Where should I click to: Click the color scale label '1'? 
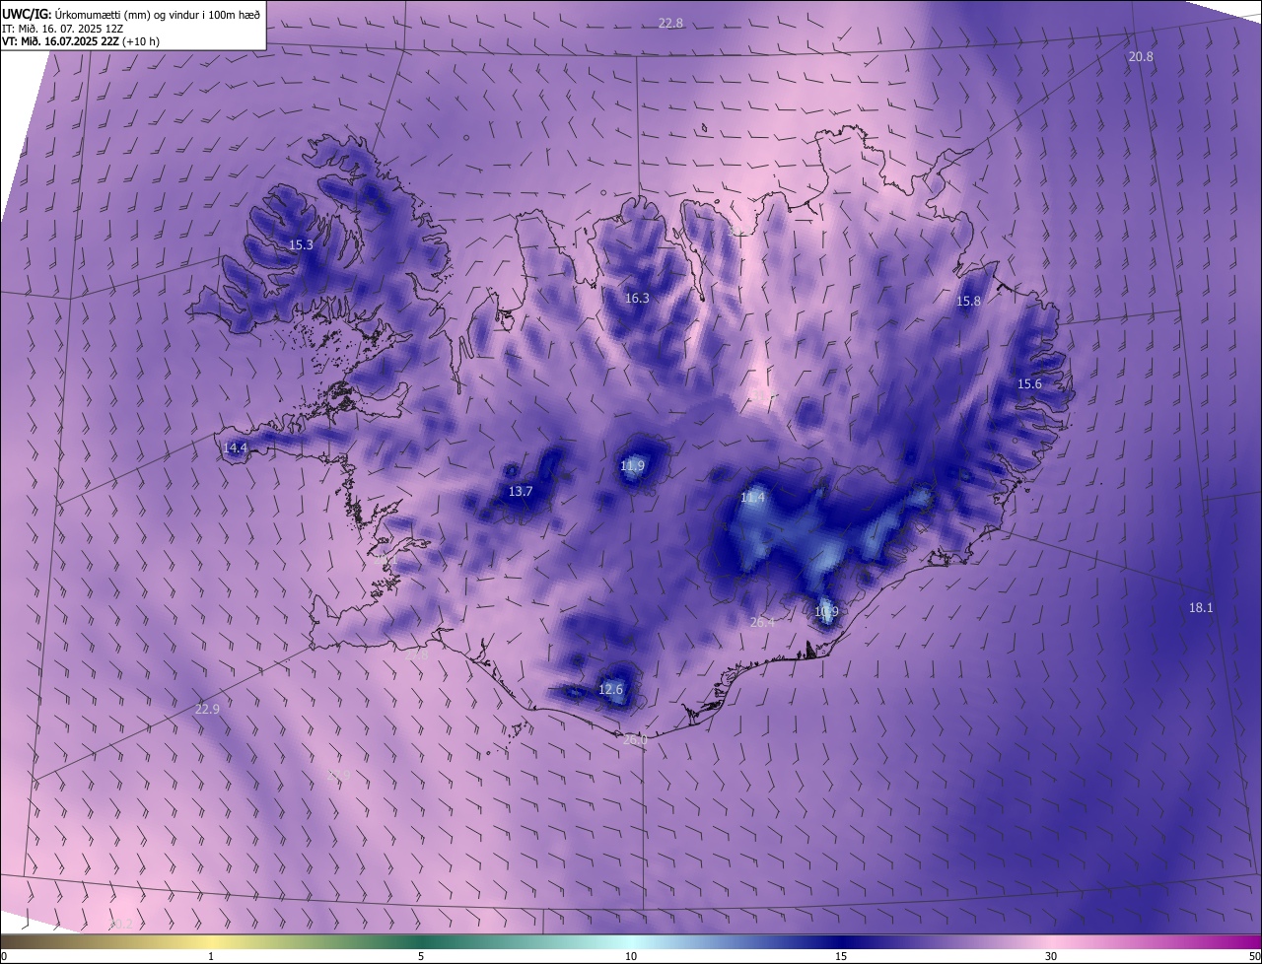pos(211,956)
